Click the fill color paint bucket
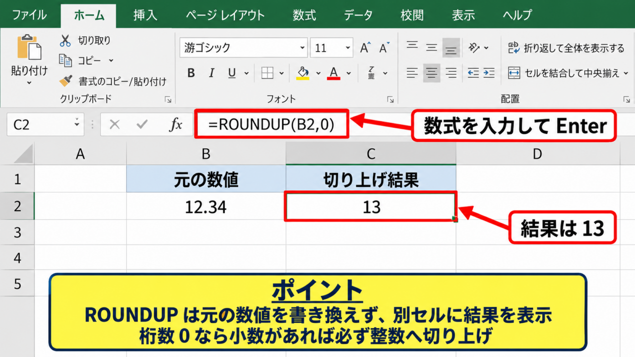635x357 pixels. pos(303,73)
